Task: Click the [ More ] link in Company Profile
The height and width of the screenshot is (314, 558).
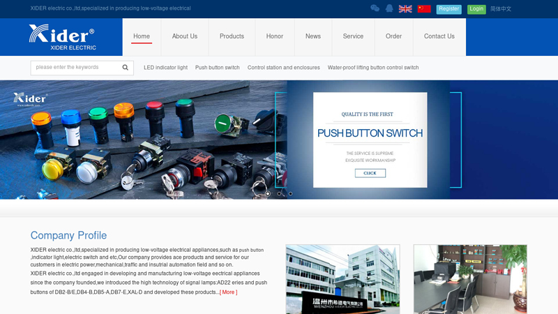Action: click(x=229, y=292)
